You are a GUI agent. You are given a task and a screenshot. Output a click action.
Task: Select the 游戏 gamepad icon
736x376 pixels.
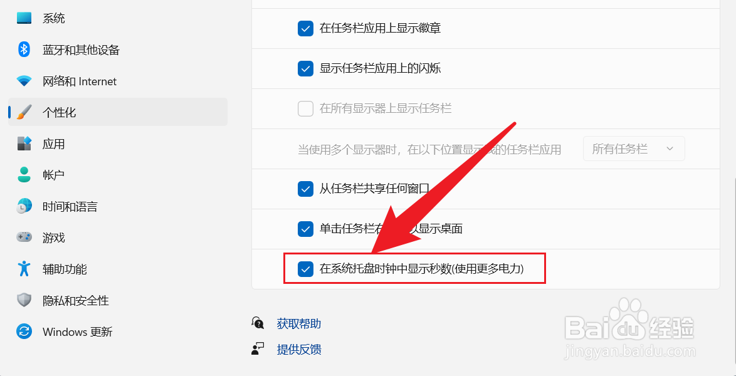click(24, 237)
